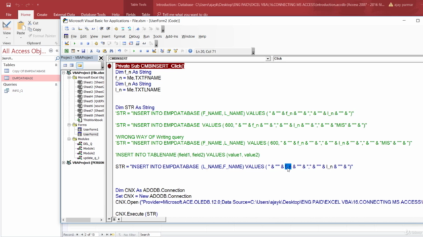Switch to the Access Create ribbon tab

(42, 14)
